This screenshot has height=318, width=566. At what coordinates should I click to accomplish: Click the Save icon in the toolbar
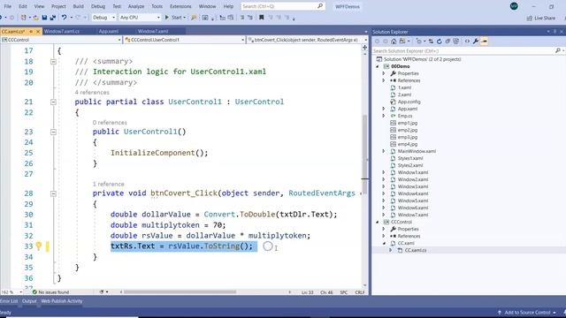(44, 18)
